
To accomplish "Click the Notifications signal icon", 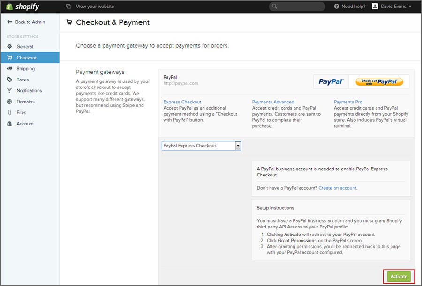I will tap(9, 91).
